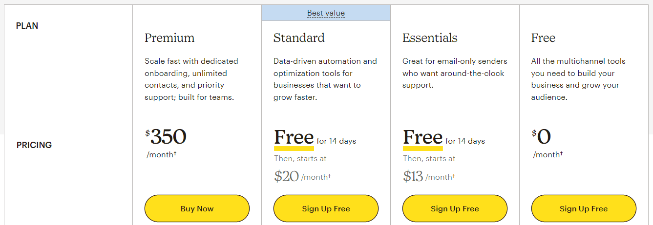Select the Standard plan heading
Viewport: 653px width, 225px height.
(x=299, y=38)
